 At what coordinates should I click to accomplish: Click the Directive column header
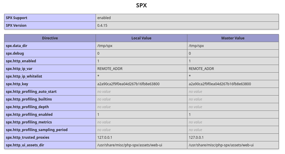coord(50,38)
